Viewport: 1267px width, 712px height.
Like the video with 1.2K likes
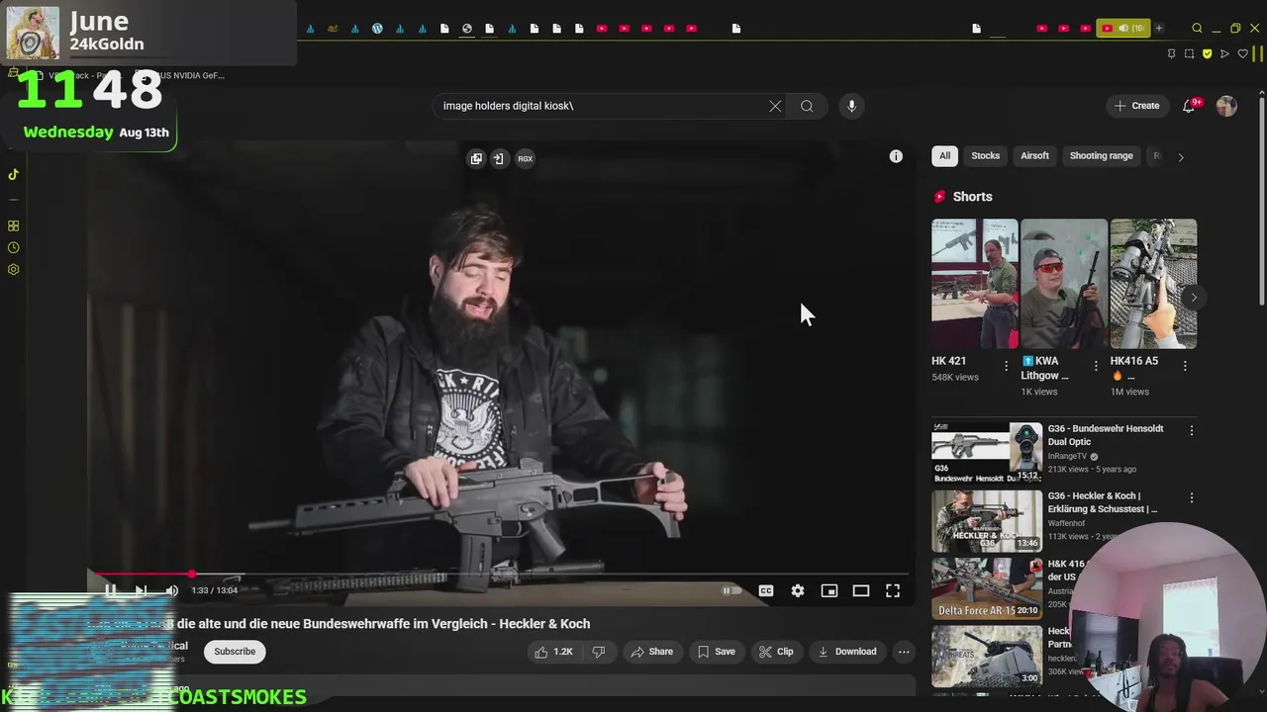(553, 652)
